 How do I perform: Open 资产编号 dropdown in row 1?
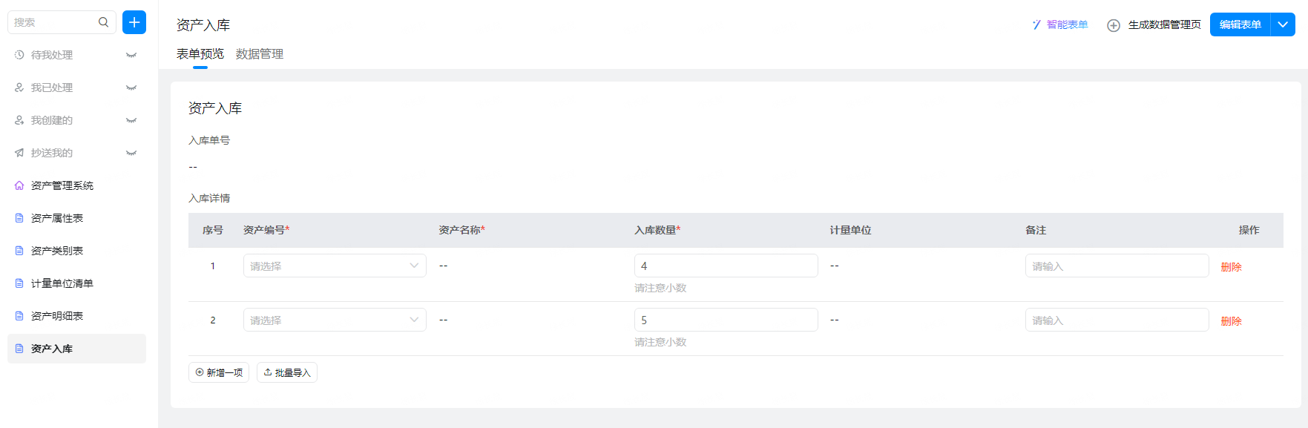click(x=335, y=266)
